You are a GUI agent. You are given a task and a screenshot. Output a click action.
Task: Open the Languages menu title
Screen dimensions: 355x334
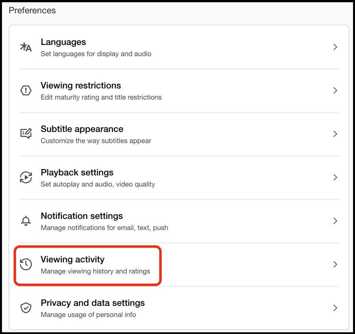63,42
